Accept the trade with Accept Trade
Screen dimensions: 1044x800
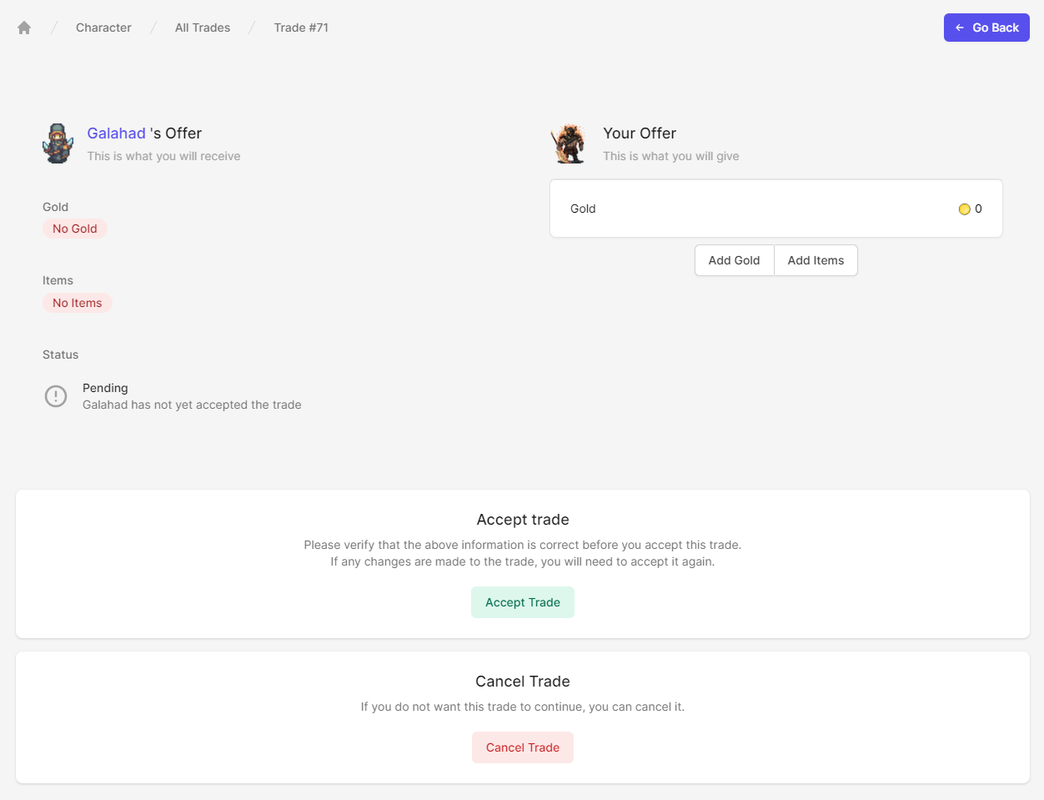point(523,602)
